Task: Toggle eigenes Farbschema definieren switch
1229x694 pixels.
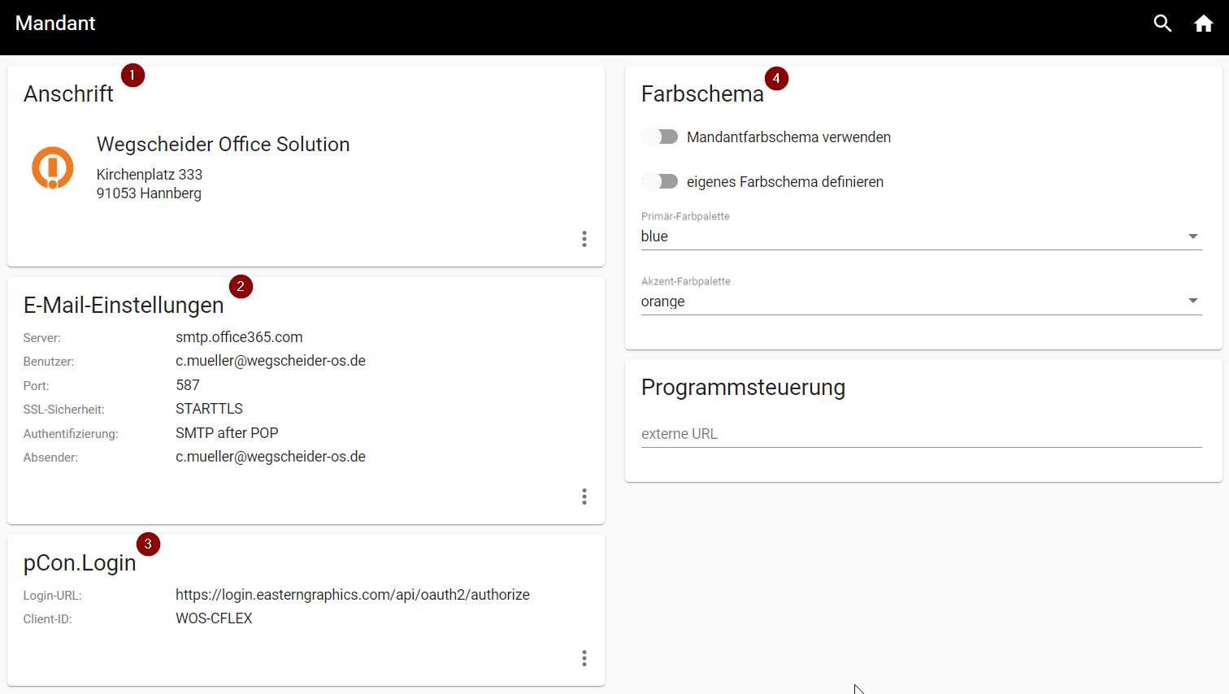Action: click(660, 181)
